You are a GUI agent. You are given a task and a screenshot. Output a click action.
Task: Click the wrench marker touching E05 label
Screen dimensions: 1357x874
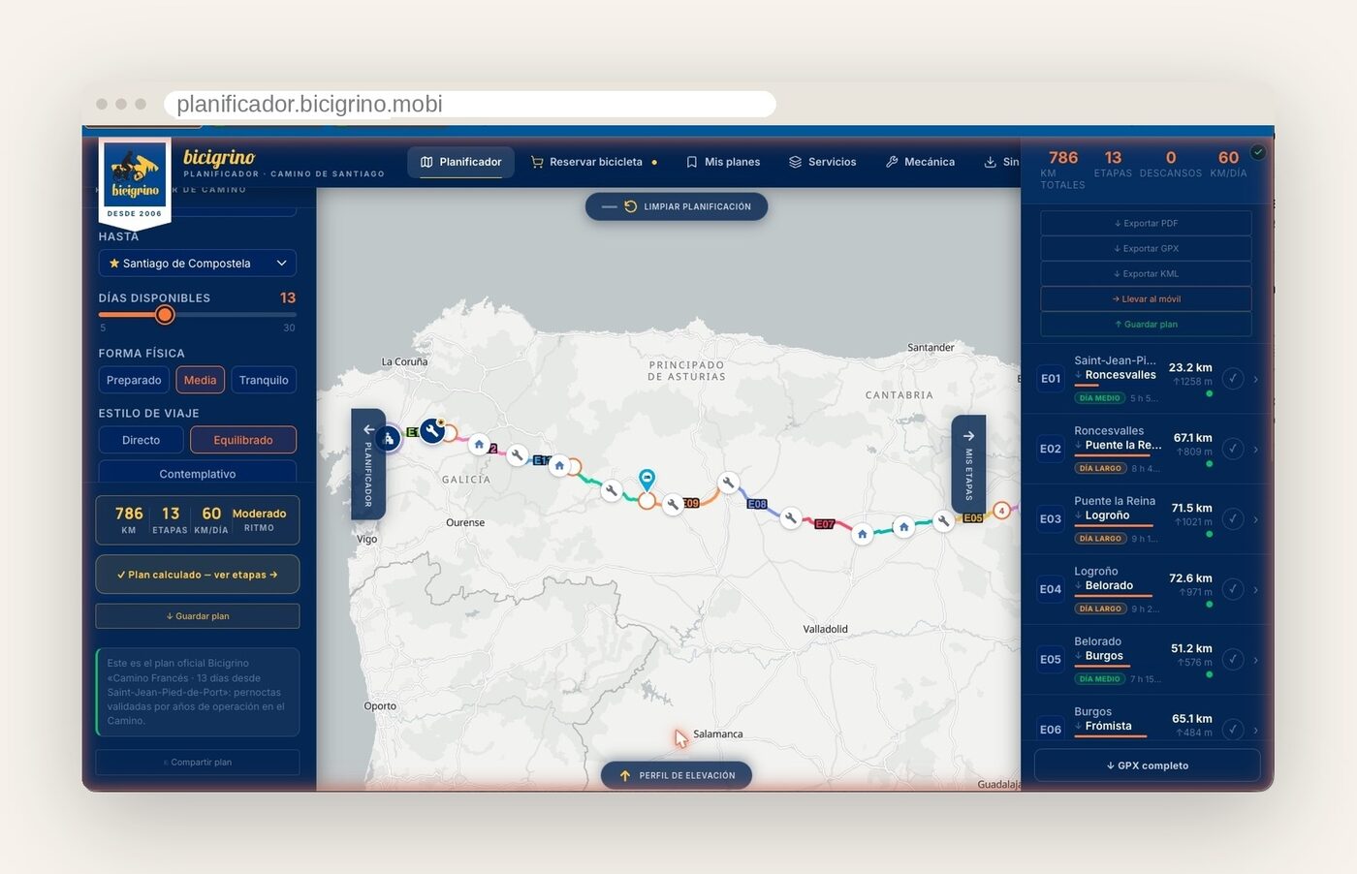pyautogui.click(x=943, y=520)
